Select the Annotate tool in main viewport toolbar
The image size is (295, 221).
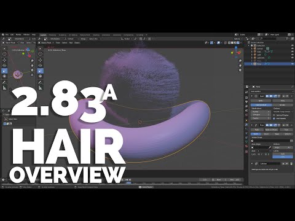[x=41, y=82]
